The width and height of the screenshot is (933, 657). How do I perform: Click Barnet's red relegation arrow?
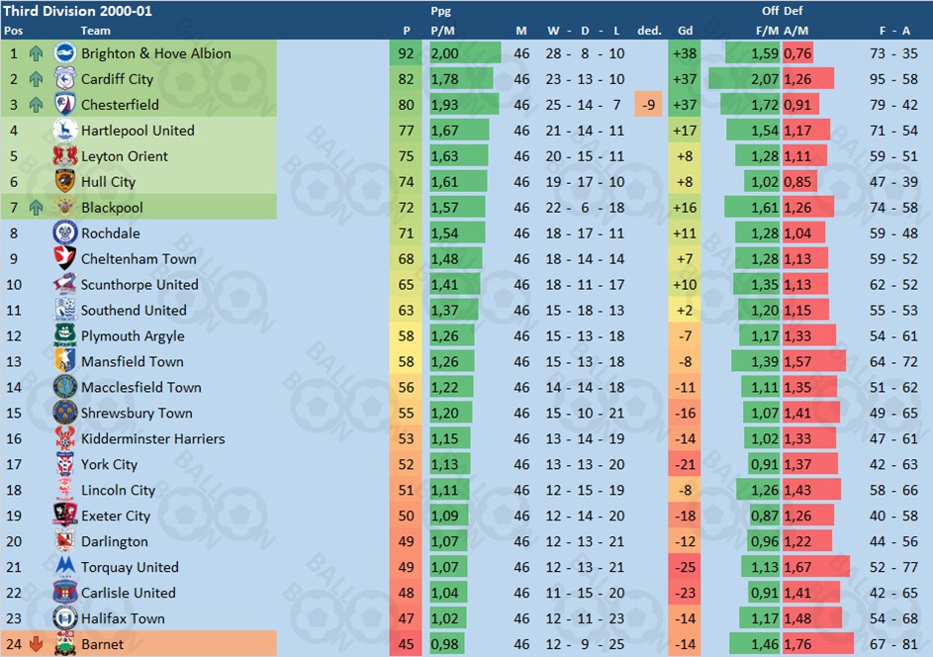[x=37, y=645]
